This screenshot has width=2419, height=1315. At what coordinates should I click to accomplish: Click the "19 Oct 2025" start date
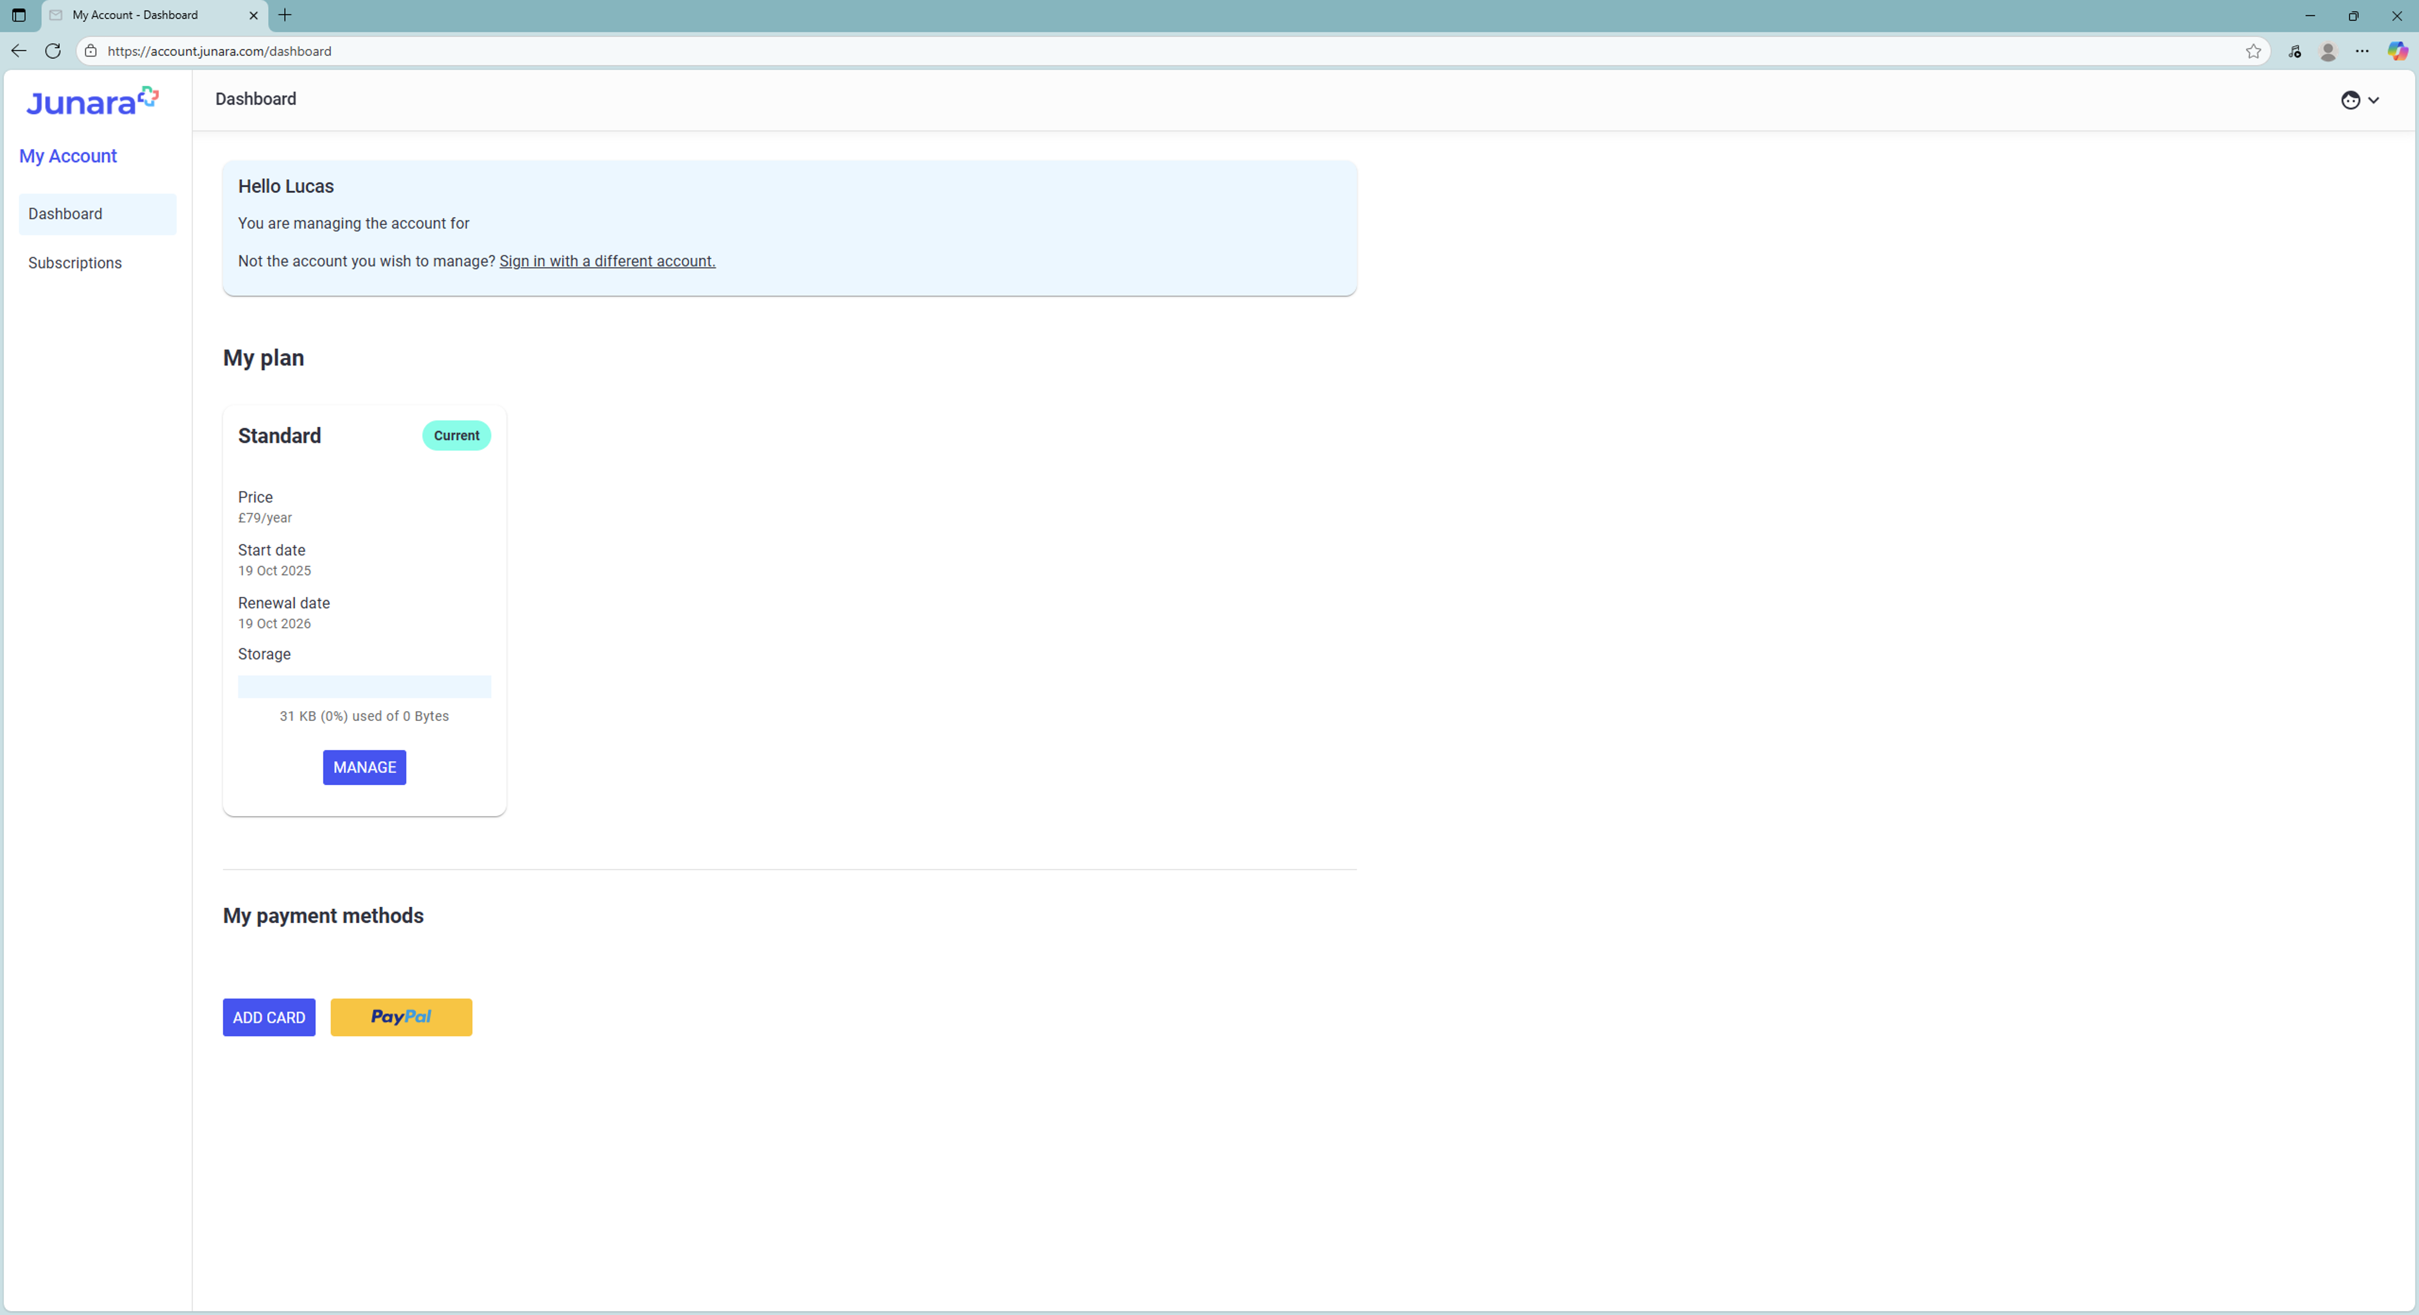[274, 571]
